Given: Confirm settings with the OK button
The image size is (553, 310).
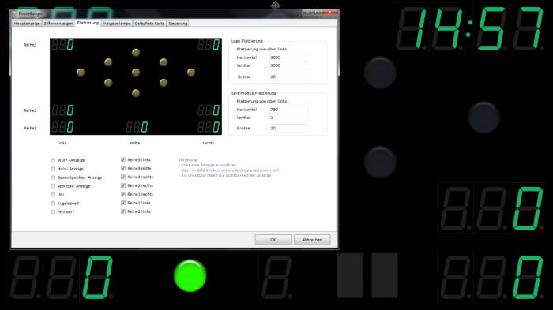Looking at the screenshot, I should (x=273, y=240).
